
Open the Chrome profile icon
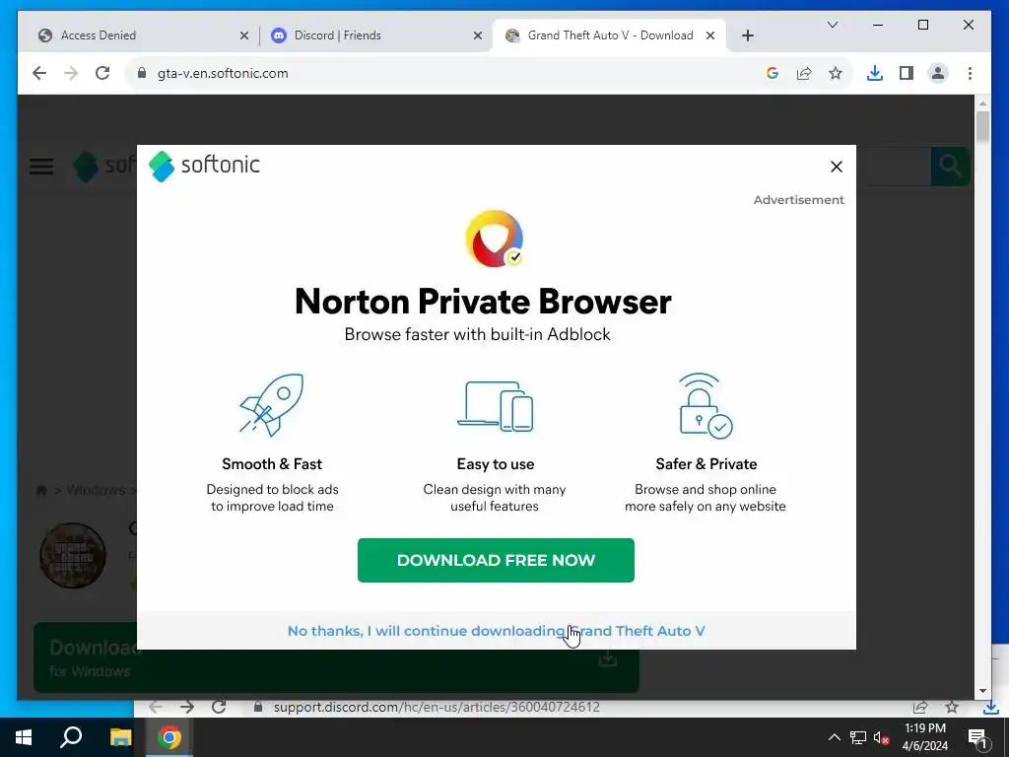938,73
